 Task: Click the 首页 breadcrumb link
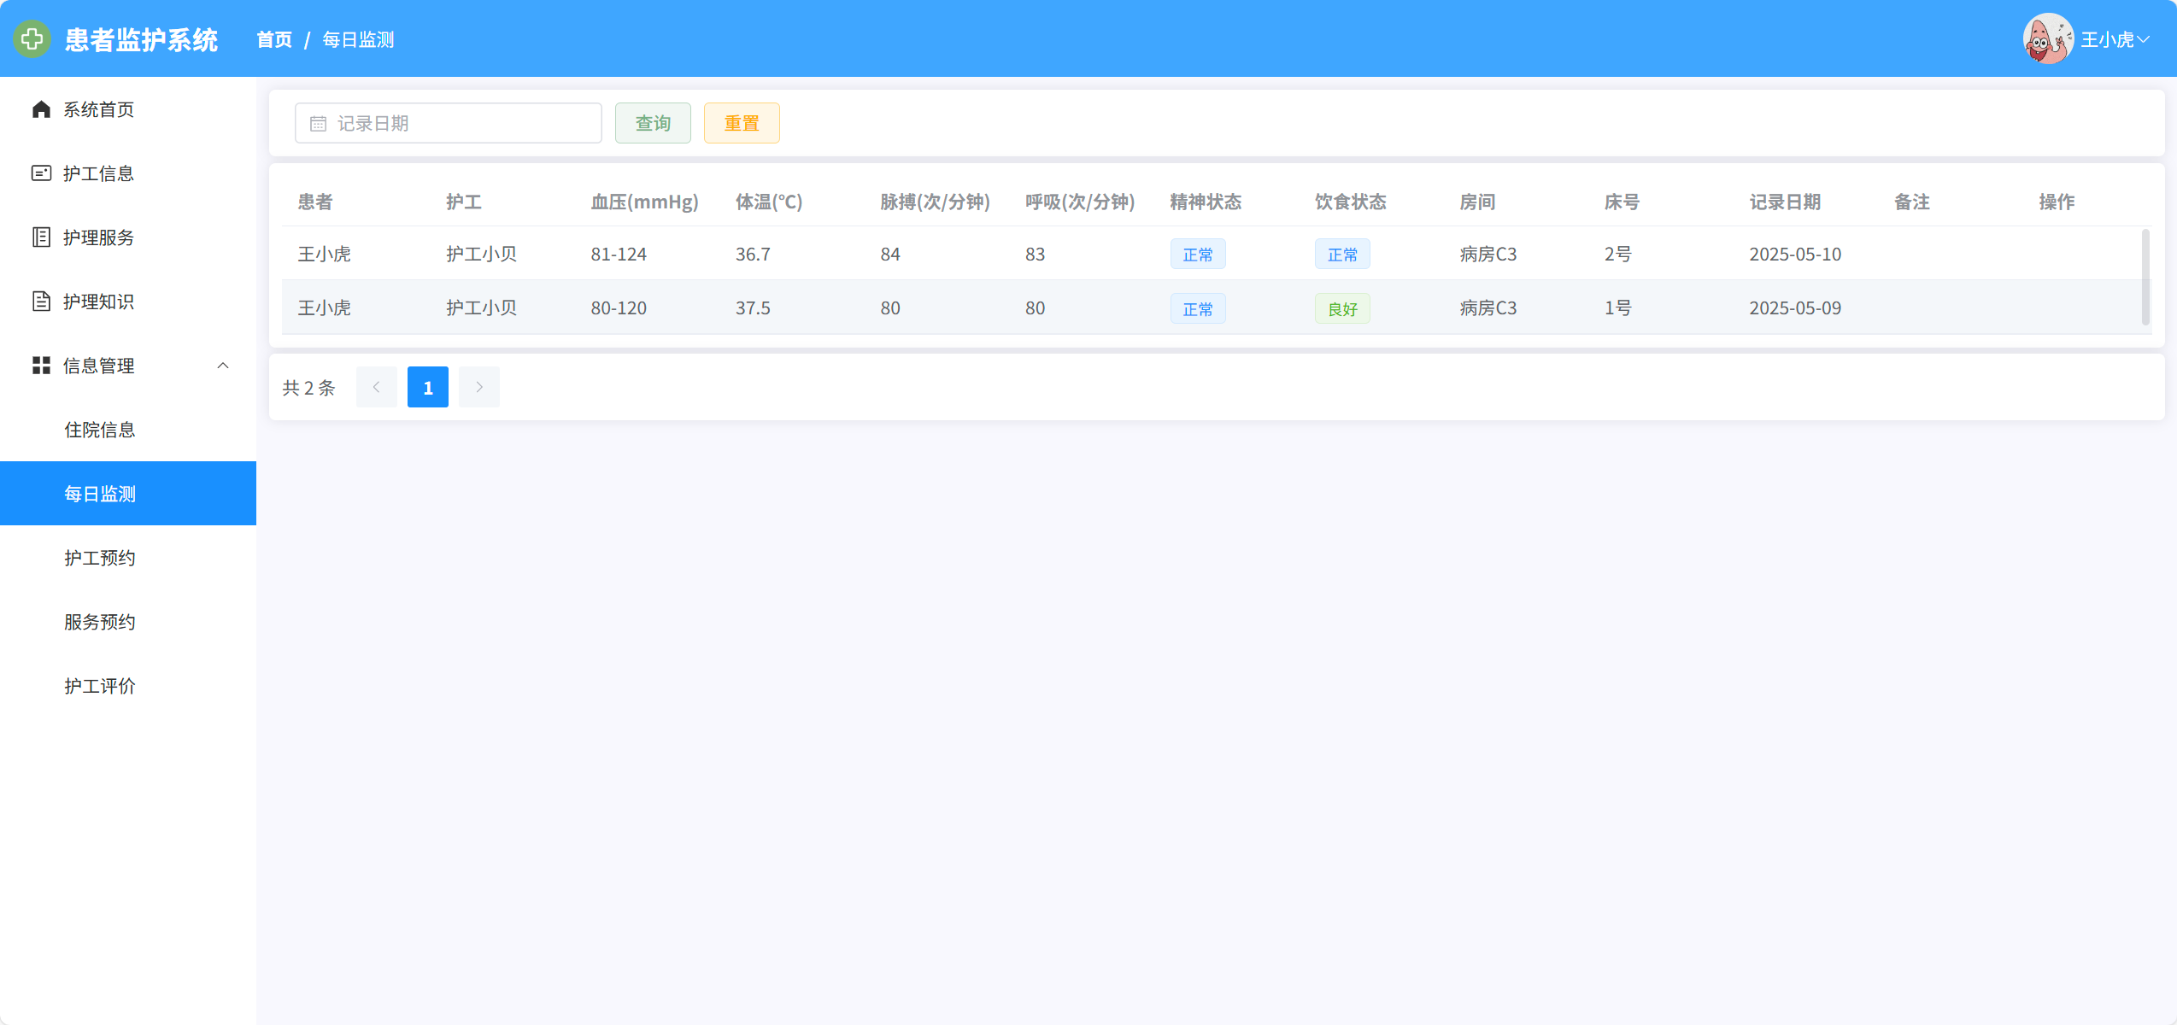[274, 40]
